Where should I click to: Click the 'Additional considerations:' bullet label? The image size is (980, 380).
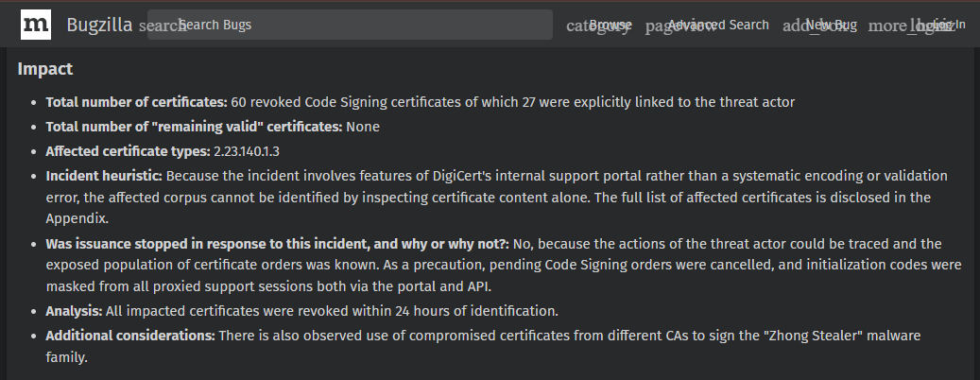tap(130, 336)
